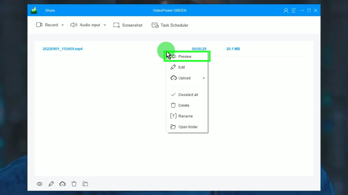Screen dimensions: 348x195
Task: Click the edit pencil icon in bottom toolbar
Action: (51, 184)
